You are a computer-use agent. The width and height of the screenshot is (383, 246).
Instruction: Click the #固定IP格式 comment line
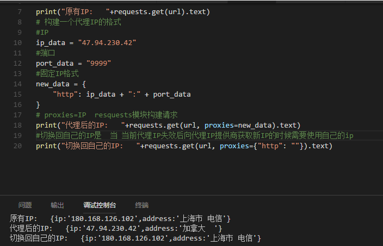click(x=57, y=73)
